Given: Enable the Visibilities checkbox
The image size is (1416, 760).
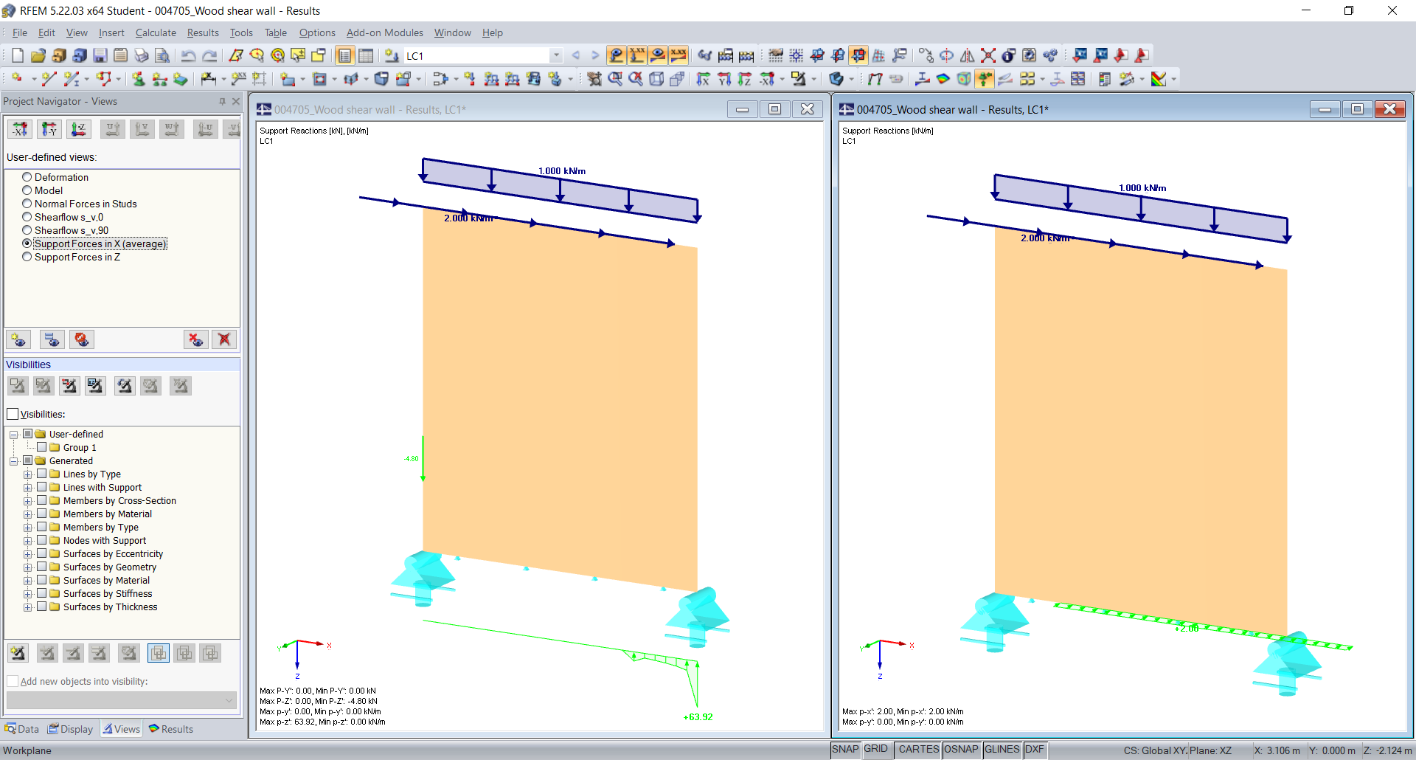Looking at the screenshot, I should pyautogui.click(x=13, y=414).
